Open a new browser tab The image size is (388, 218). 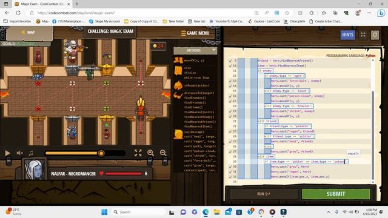click(77, 4)
